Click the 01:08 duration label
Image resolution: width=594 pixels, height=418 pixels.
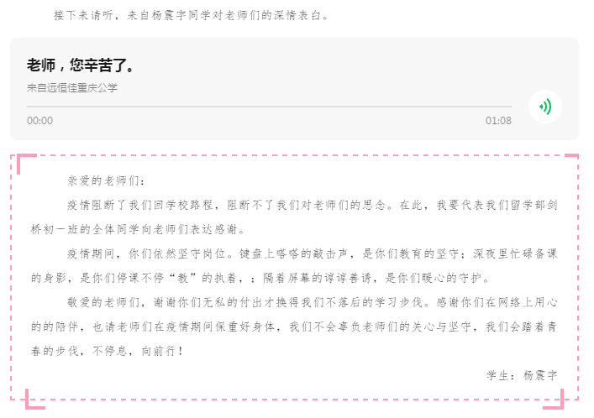pos(498,121)
